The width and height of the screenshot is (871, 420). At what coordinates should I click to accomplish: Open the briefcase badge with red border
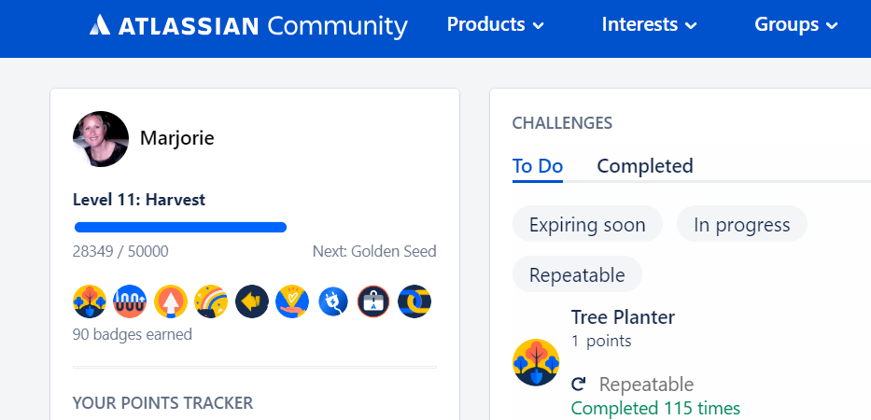coord(373,301)
